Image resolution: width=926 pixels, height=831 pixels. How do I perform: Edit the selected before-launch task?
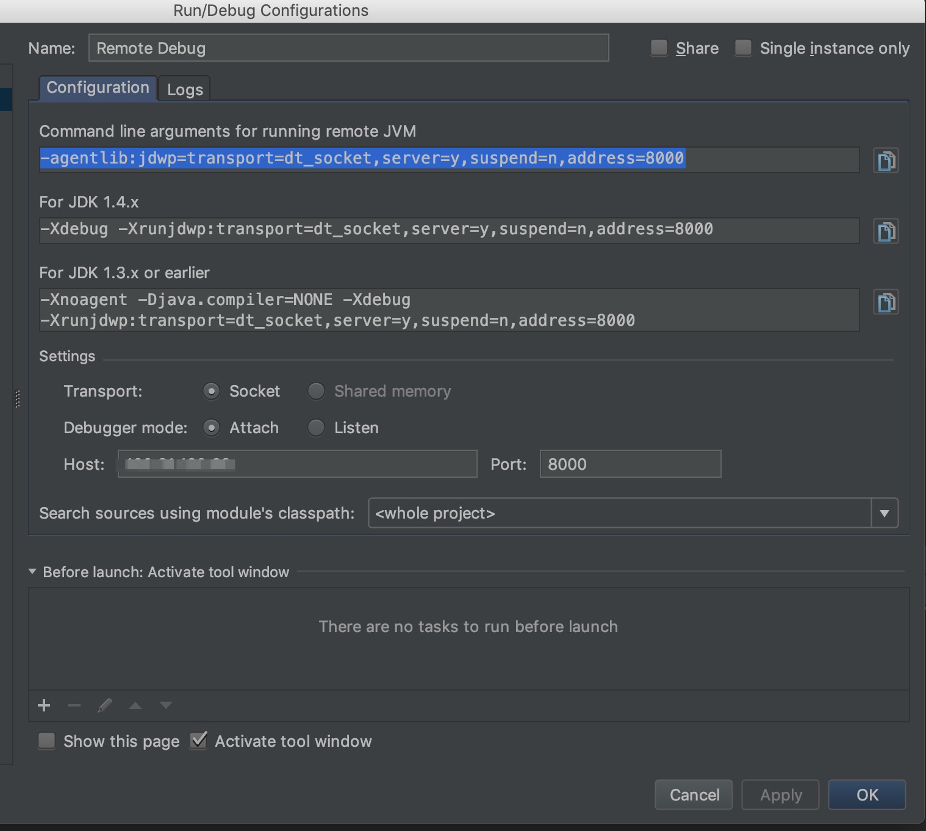click(104, 705)
